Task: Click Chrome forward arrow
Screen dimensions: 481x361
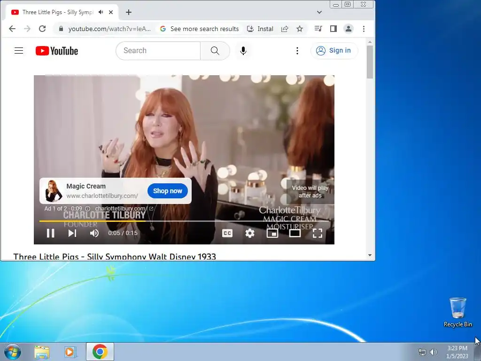Action: click(x=27, y=29)
